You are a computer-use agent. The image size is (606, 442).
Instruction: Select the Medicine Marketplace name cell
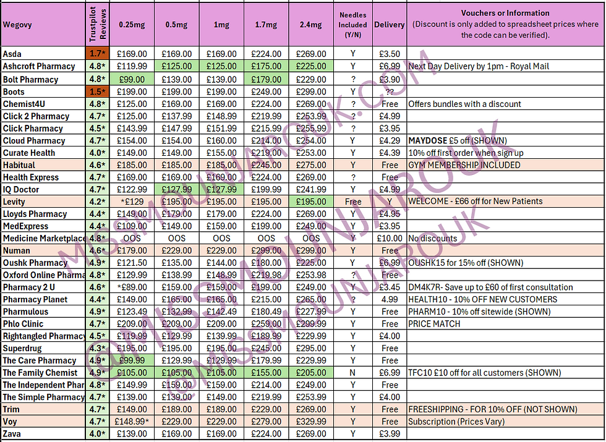(x=43, y=239)
